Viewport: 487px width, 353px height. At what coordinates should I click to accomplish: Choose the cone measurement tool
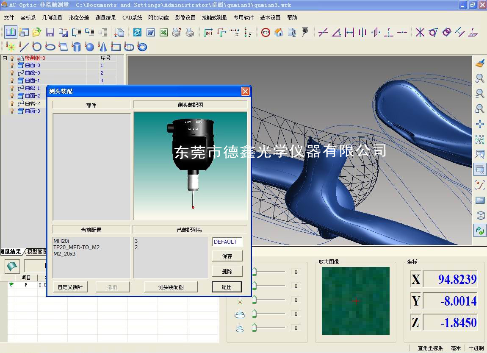pos(102,47)
